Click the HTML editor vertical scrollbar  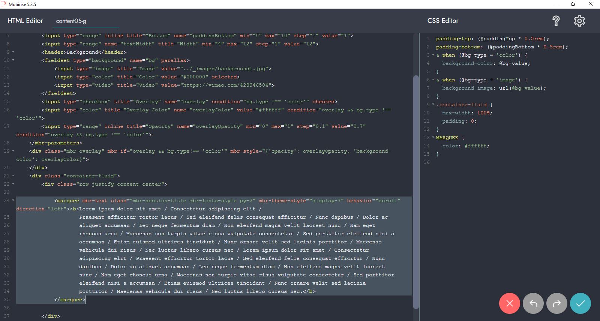415,187
